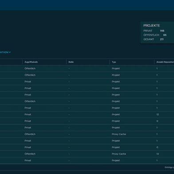Image resolution: width=174 pixels, height=174 pixels.
Task: Open the Aktion dropdown menu
Action: pyautogui.click(x=5, y=52)
